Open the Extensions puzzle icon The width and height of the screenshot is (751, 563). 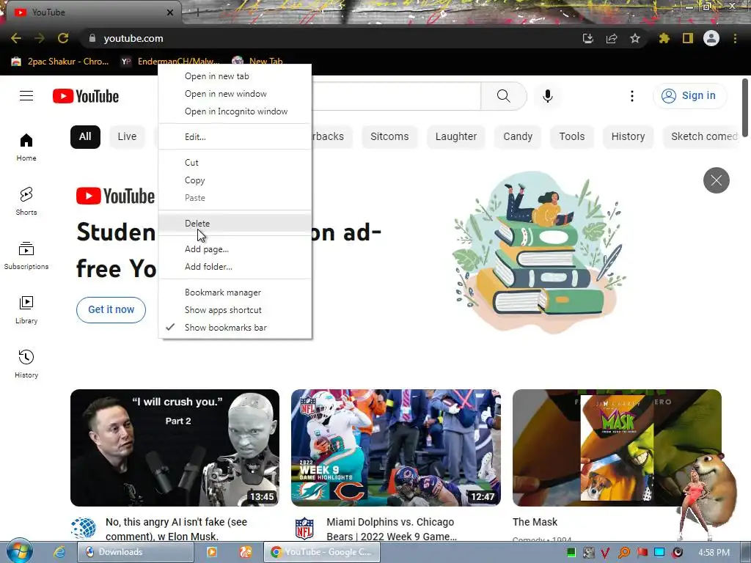click(664, 38)
